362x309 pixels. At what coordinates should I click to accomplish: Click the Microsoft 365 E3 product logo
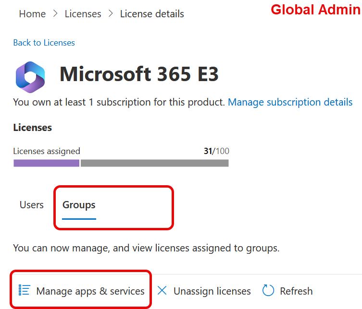30,77
